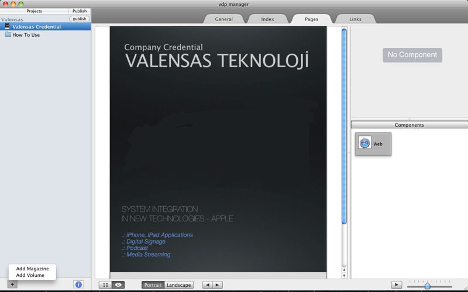Go to previous page arrow
Screen dimensions: 468x292
pos(207,285)
